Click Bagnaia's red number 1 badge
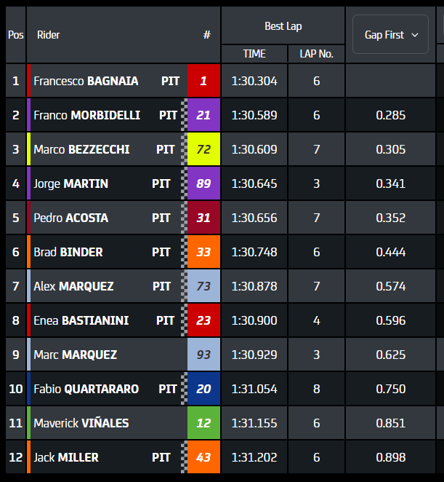This screenshot has height=482, width=444. click(x=203, y=81)
